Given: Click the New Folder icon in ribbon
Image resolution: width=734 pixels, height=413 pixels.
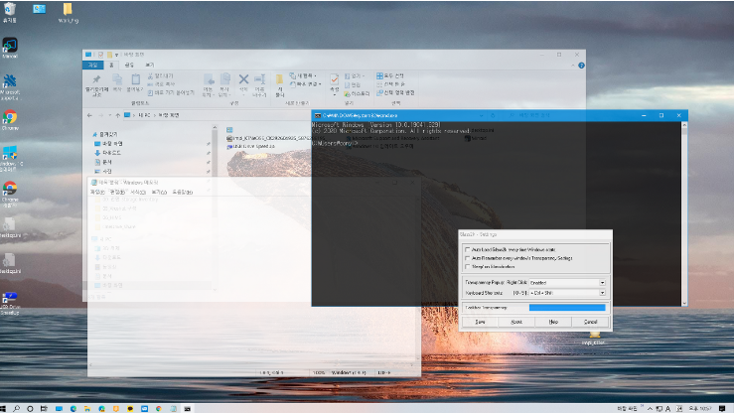Looking at the screenshot, I should coord(279,81).
